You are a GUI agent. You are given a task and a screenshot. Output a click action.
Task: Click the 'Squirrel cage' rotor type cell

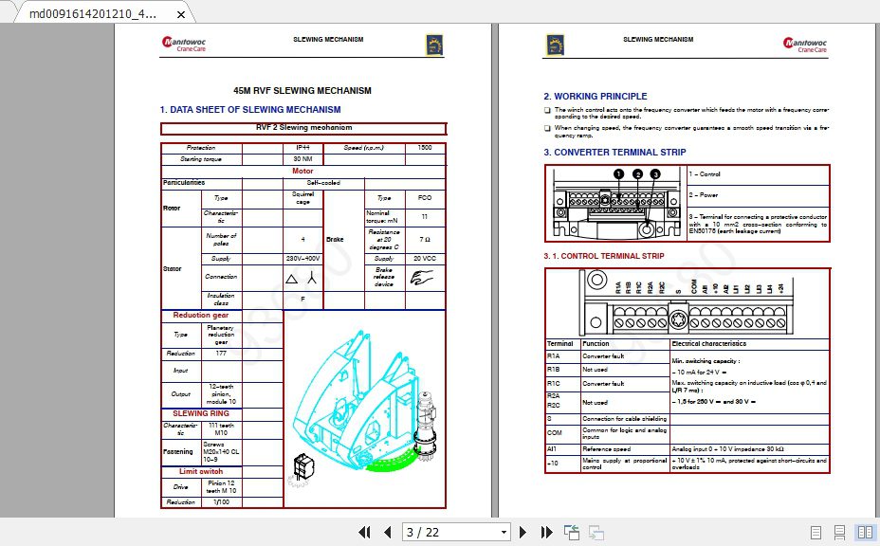coord(303,198)
